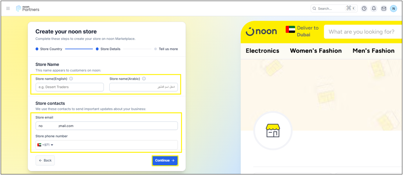Expand the +971 country code dropdown

pos(45,145)
